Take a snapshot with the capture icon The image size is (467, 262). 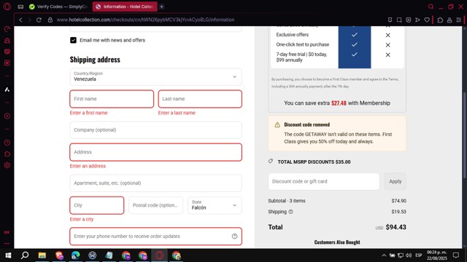(x=399, y=20)
